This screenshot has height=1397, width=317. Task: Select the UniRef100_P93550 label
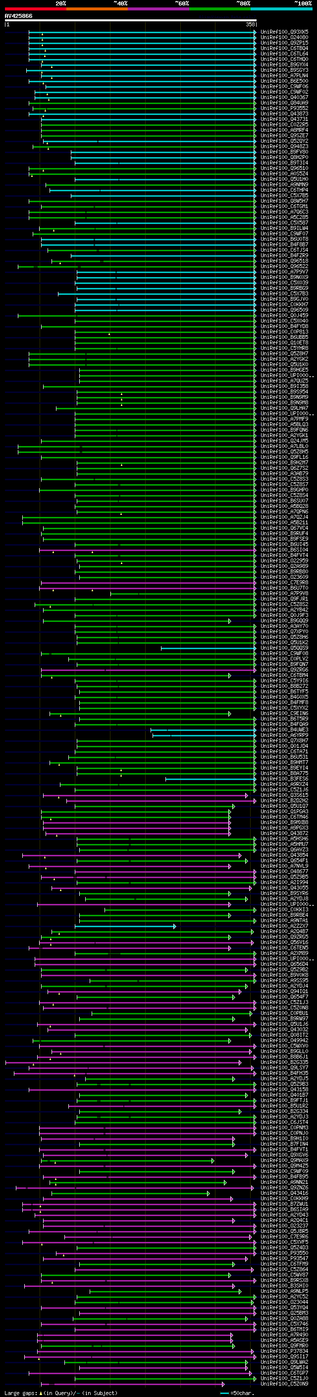(284, 1253)
